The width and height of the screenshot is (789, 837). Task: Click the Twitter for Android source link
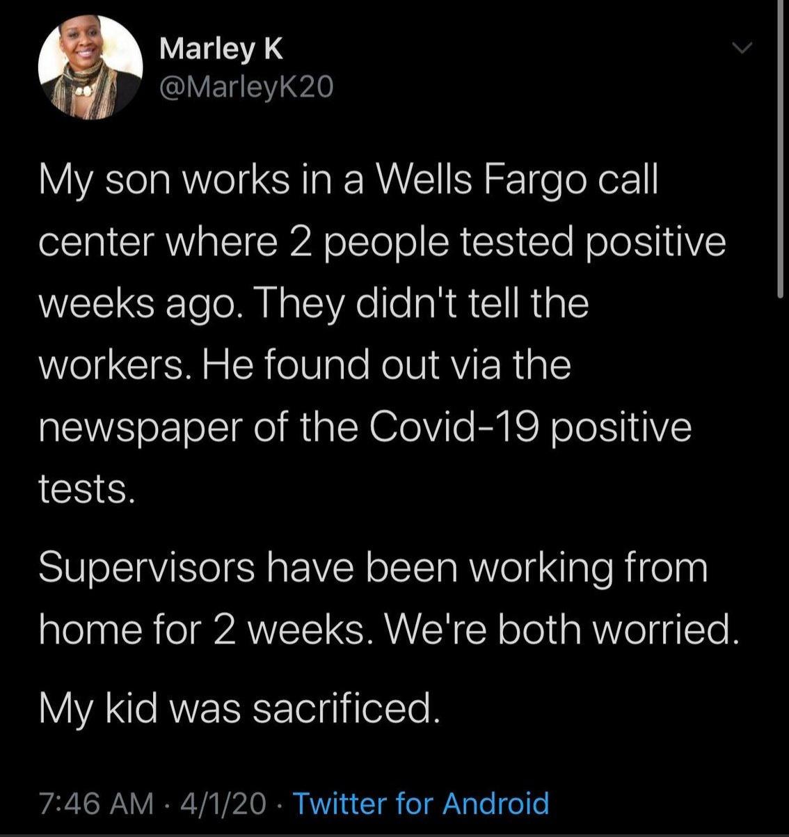[x=421, y=803]
